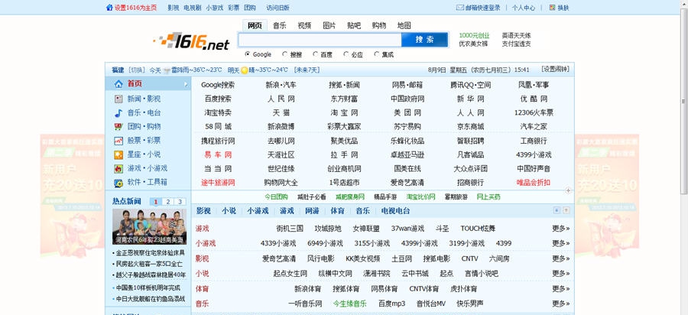Viewport: 688px width, 315px height.
Task: Click tomorrow's sunny weather icon
Action: coord(245,70)
